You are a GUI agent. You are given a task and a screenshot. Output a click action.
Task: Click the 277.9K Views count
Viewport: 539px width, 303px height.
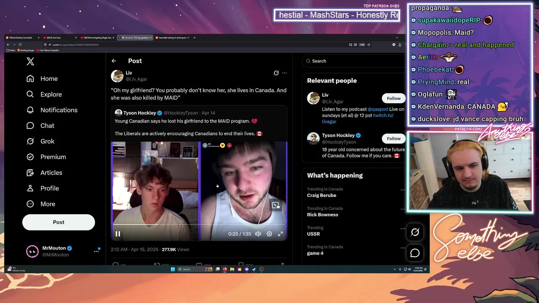coord(175,250)
